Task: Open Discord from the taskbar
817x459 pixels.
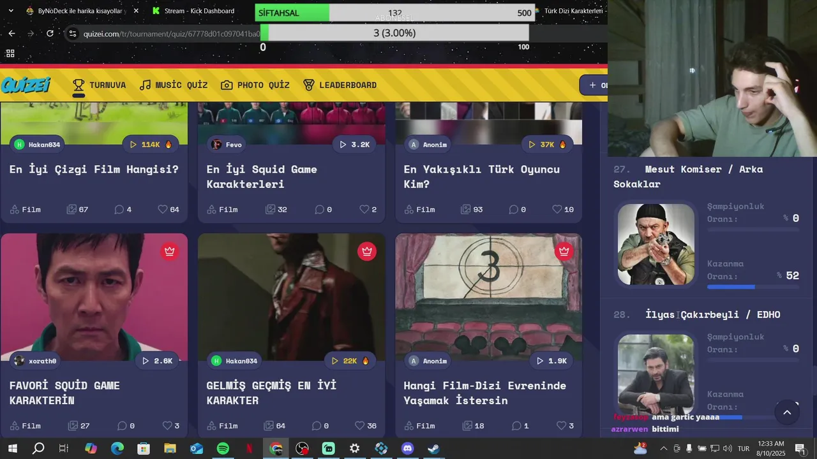Action: tap(407, 448)
